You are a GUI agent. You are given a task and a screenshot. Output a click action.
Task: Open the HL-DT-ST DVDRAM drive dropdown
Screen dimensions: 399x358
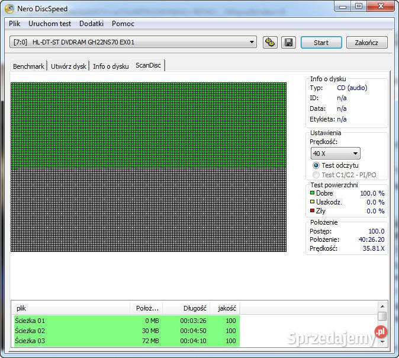click(x=133, y=42)
